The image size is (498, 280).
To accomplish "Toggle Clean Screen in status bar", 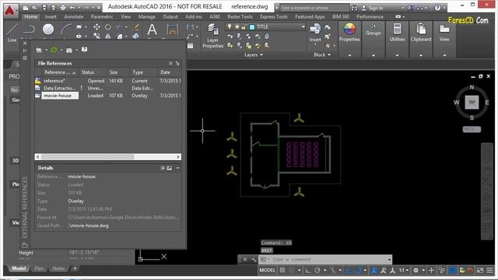I will [480, 270].
